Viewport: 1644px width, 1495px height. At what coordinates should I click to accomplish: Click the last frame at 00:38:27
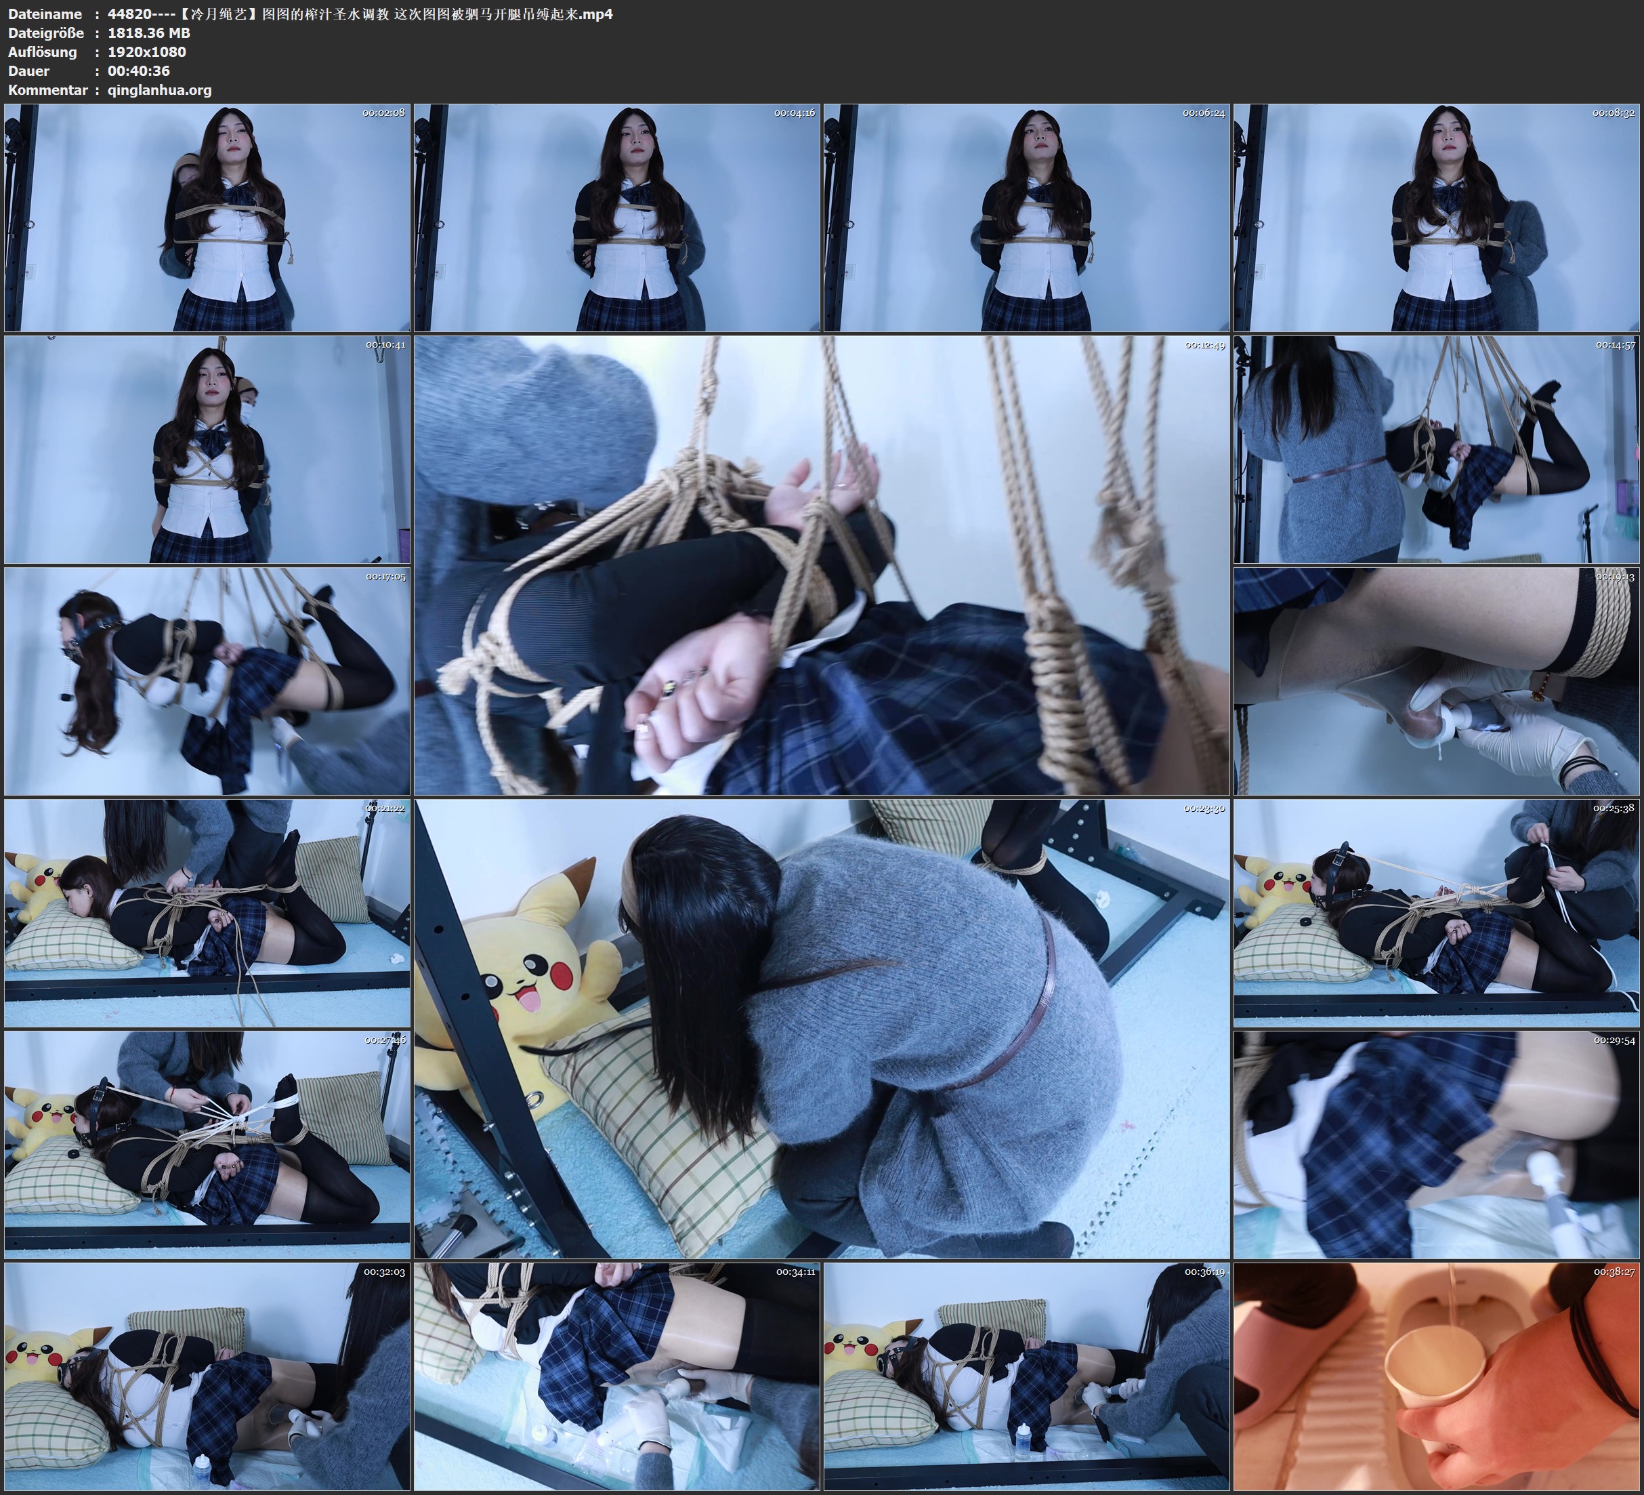click(x=1437, y=1376)
